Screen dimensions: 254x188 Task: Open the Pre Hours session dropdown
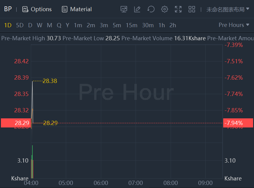point(234,25)
